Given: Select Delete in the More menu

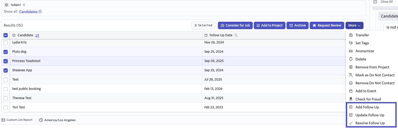Looking at the screenshot, I should pyautogui.click(x=361, y=59).
